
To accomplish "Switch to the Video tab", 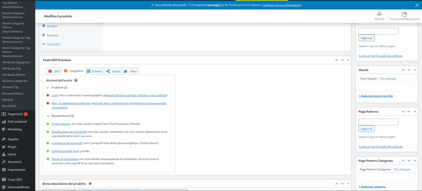I will click(x=130, y=71).
